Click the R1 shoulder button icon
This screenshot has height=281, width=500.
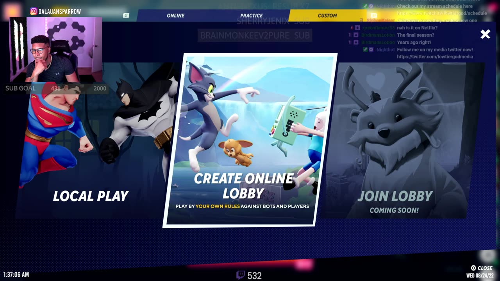[374, 16]
